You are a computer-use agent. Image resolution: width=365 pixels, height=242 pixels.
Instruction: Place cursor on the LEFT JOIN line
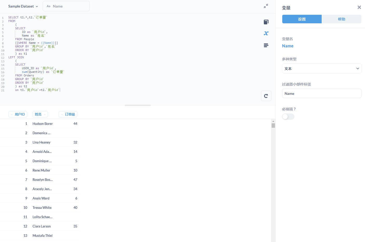(x=16, y=57)
